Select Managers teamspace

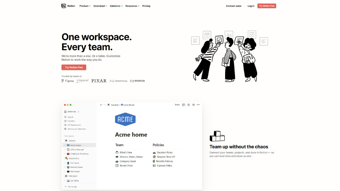click(x=71, y=176)
